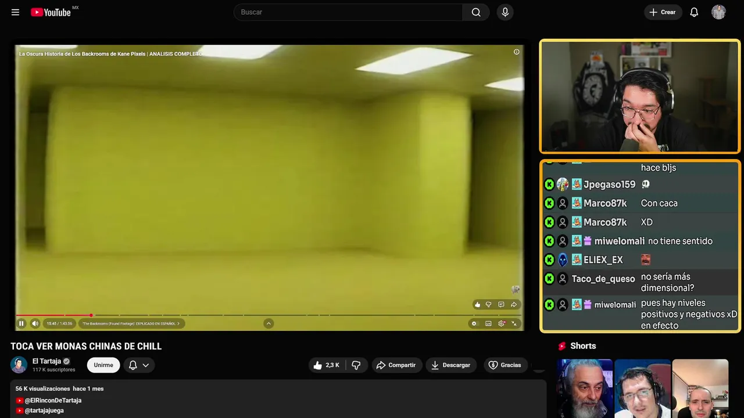This screenshot has height=418, width=744.
Task: Click the Kick badge beside Jpegaso159
Action: click(549, 185)
